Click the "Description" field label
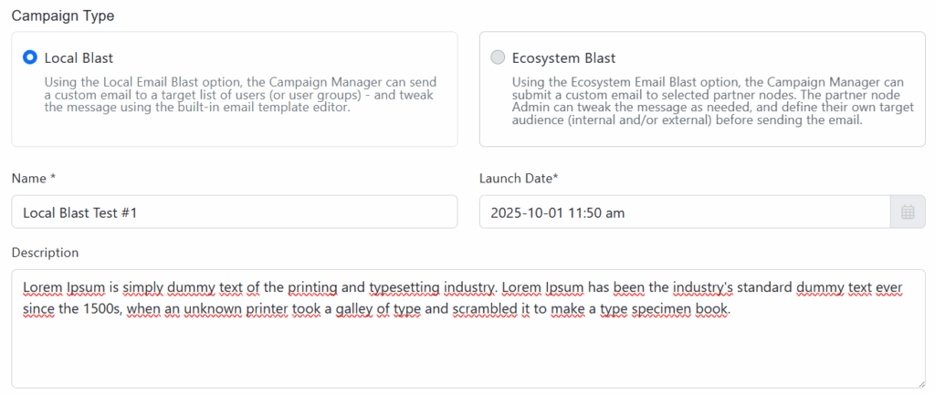Image resolution: width=935 pixels, height=394 pixels. tap(45, 253)
